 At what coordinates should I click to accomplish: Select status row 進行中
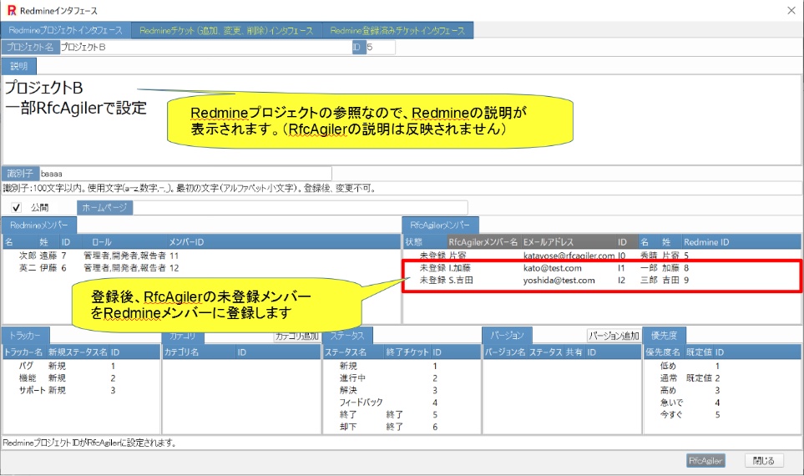402,378
